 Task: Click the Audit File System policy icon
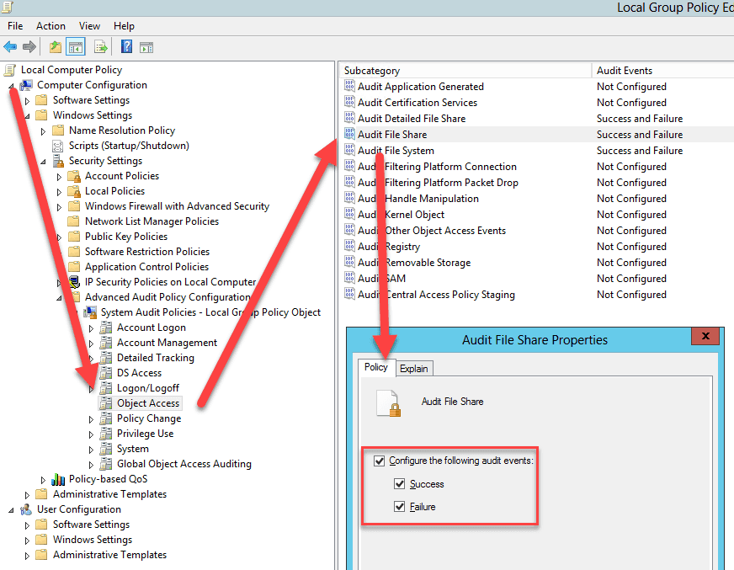click(350, 151)
